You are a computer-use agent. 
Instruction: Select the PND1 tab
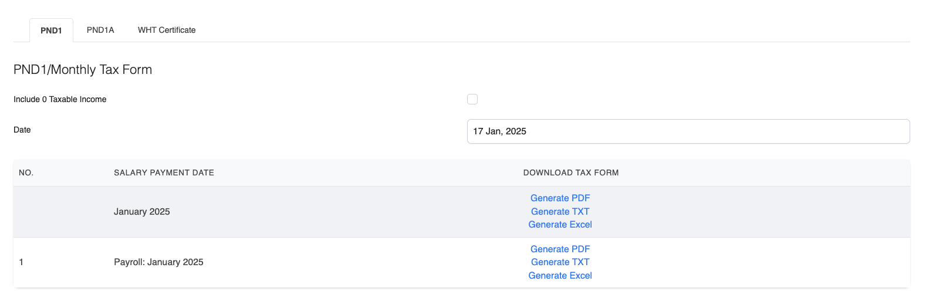51,31
